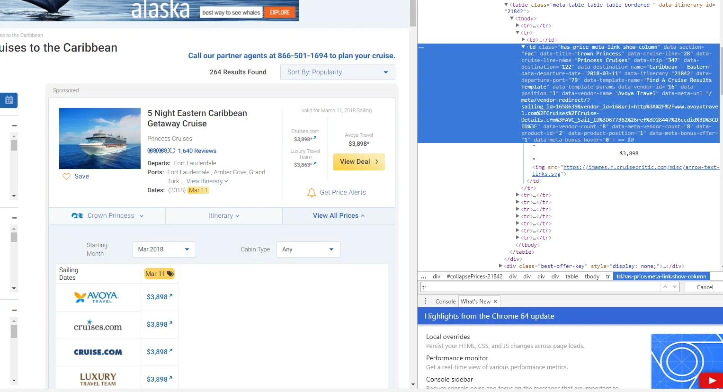Click the 'Console sidebar' heading
The height and width of the screenshot is (392, 723).
(449, 380)
